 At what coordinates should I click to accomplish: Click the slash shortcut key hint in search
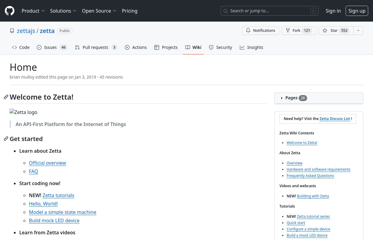313,11
